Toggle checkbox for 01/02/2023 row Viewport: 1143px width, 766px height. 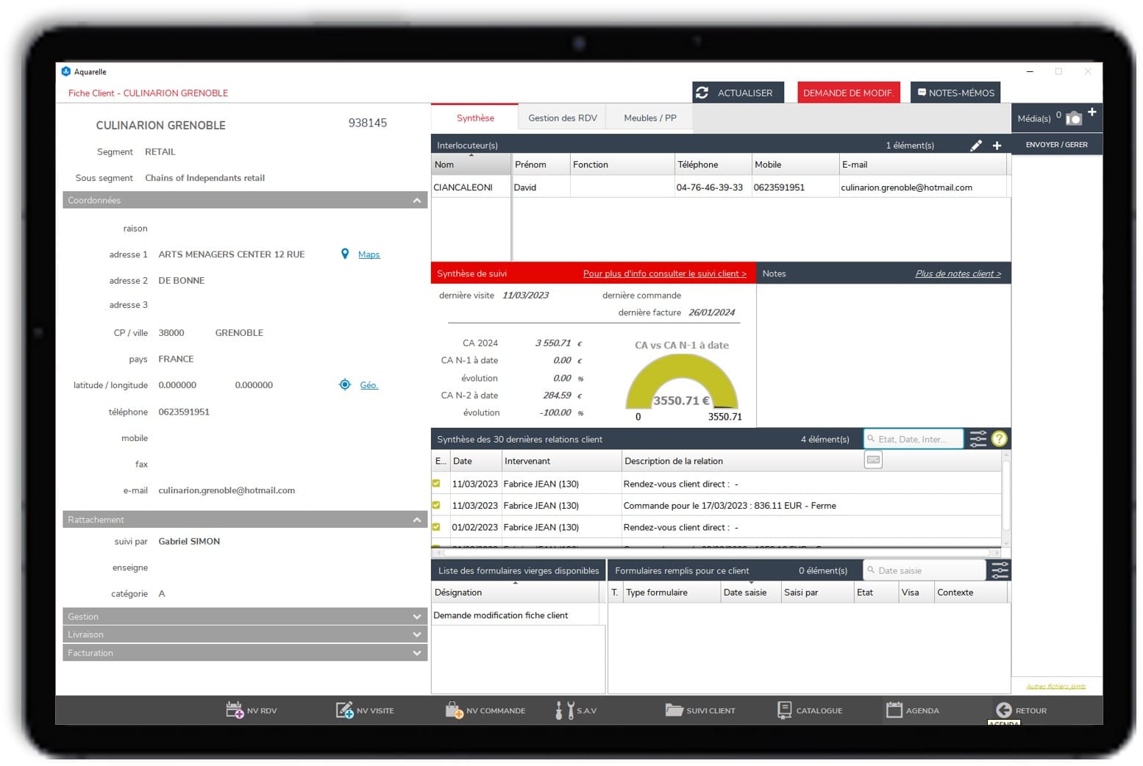click(436, 527)
